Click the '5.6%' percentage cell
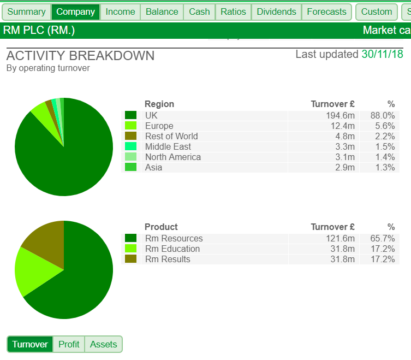Screen dimensions: 411x360 [385, 126]
